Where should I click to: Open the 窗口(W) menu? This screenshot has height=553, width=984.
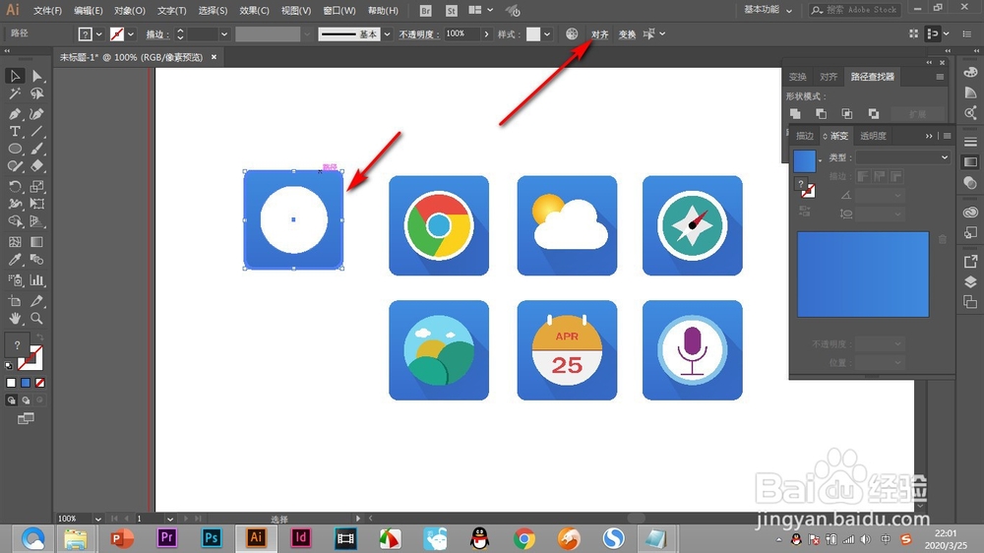click(339, 11)
